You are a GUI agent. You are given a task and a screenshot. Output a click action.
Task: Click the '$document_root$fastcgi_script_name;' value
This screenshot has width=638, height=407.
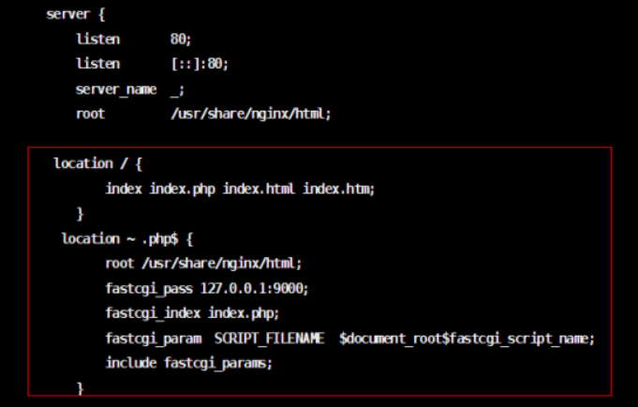(467, 338)
